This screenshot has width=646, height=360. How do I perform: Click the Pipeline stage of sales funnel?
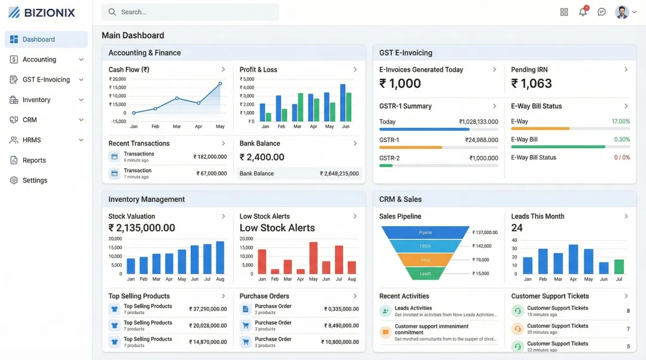point(425,232)
